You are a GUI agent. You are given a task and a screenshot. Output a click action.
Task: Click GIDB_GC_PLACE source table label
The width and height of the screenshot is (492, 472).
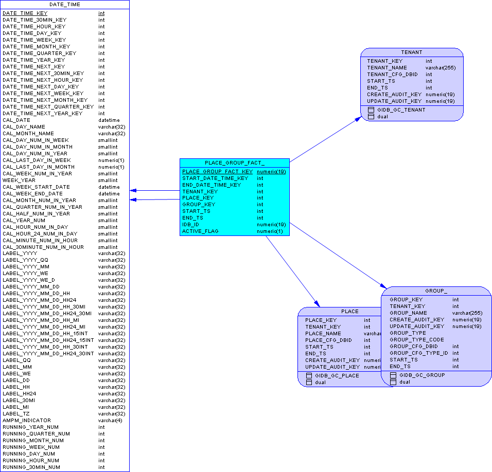click(x=337, y=376)
